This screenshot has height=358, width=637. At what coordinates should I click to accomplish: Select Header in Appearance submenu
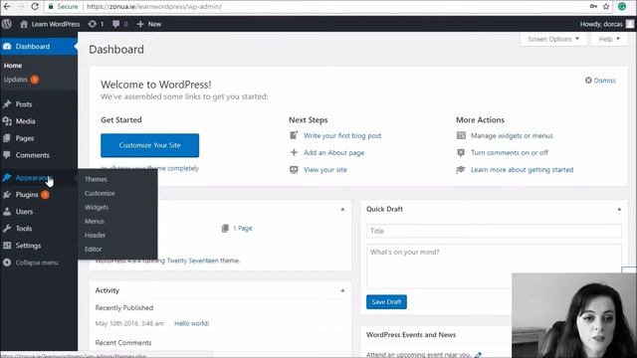[x=96, y=235]
